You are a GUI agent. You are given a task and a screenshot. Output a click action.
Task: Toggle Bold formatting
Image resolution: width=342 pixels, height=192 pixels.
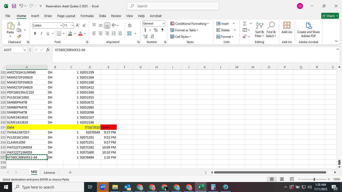[35, 33]
